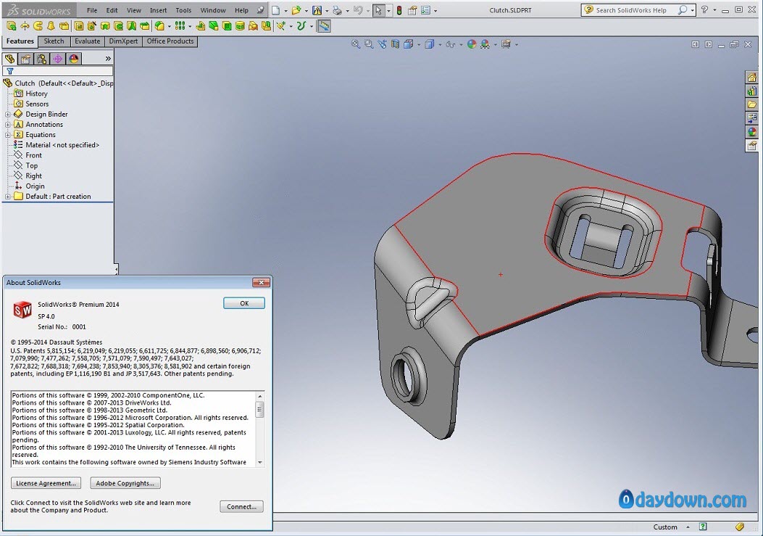Select the Shell feature tool
The height and width of the screenshot is (536, 763).
point(227,26)
